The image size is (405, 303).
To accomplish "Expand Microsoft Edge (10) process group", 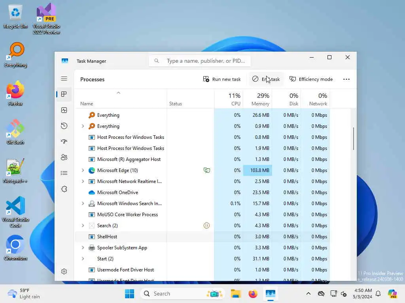I will click(x=83, y=170).
